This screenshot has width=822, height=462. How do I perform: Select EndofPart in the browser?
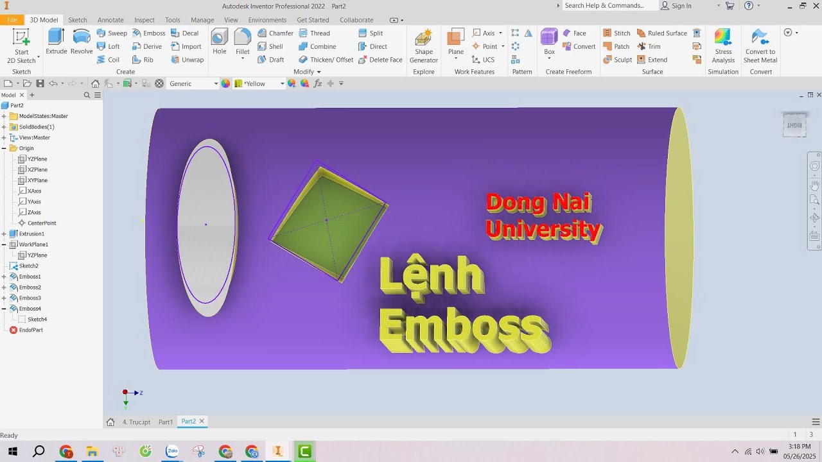(26, 330)
